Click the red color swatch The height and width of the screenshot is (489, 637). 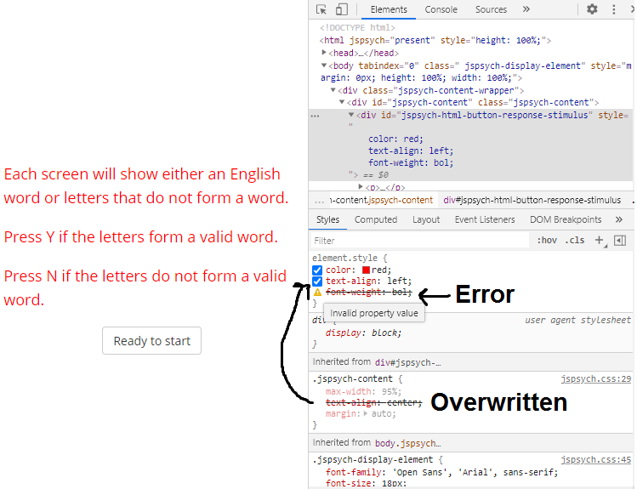(x=367, y=270)
